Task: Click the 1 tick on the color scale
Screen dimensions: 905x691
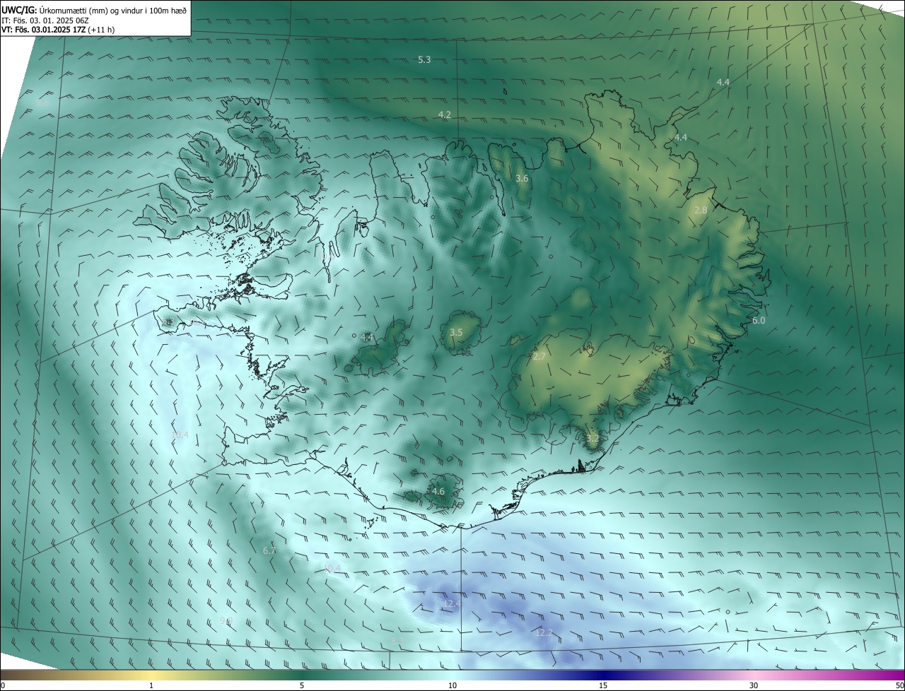Action: [151, 686]
